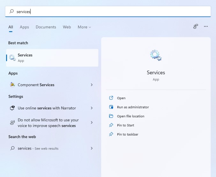The image size is (216, 177).
Task: Click Open in the Services preview pane
Action: pyautogui.click(x=121, y=98)
